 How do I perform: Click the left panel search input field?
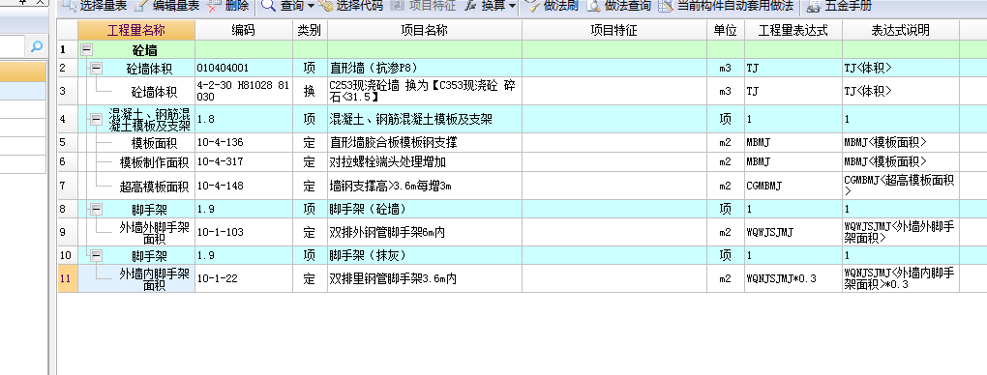(x=13, y=46)
